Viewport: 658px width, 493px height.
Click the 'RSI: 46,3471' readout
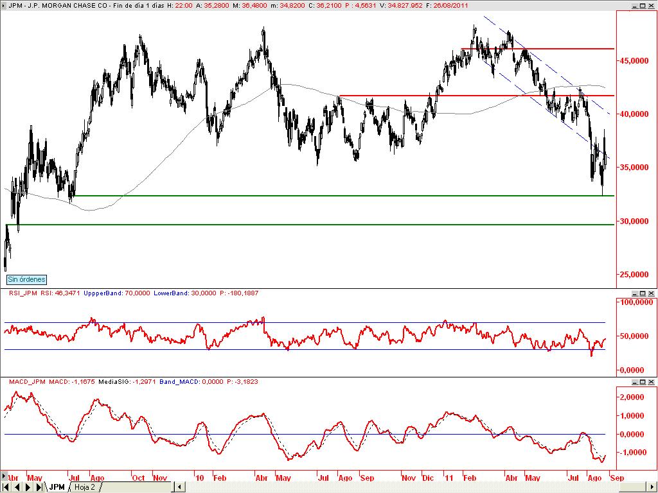point(60,293)
